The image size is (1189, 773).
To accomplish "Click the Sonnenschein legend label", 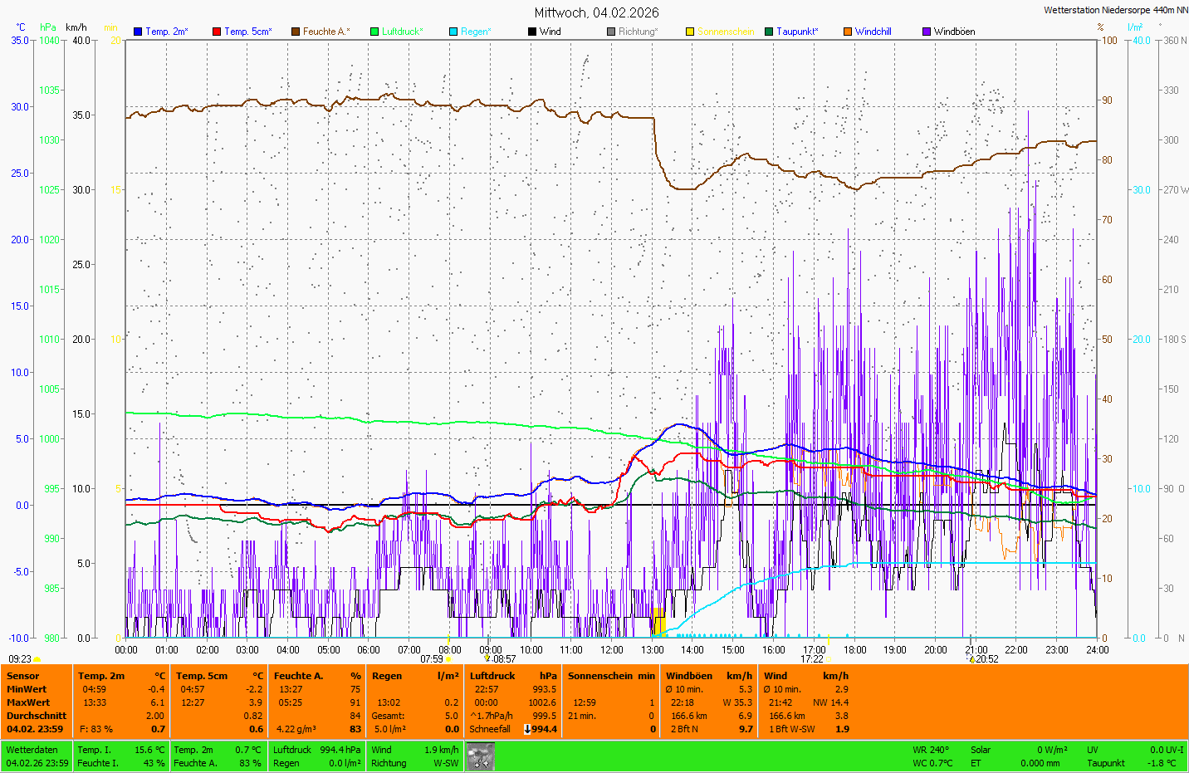I will click(725, 32).
